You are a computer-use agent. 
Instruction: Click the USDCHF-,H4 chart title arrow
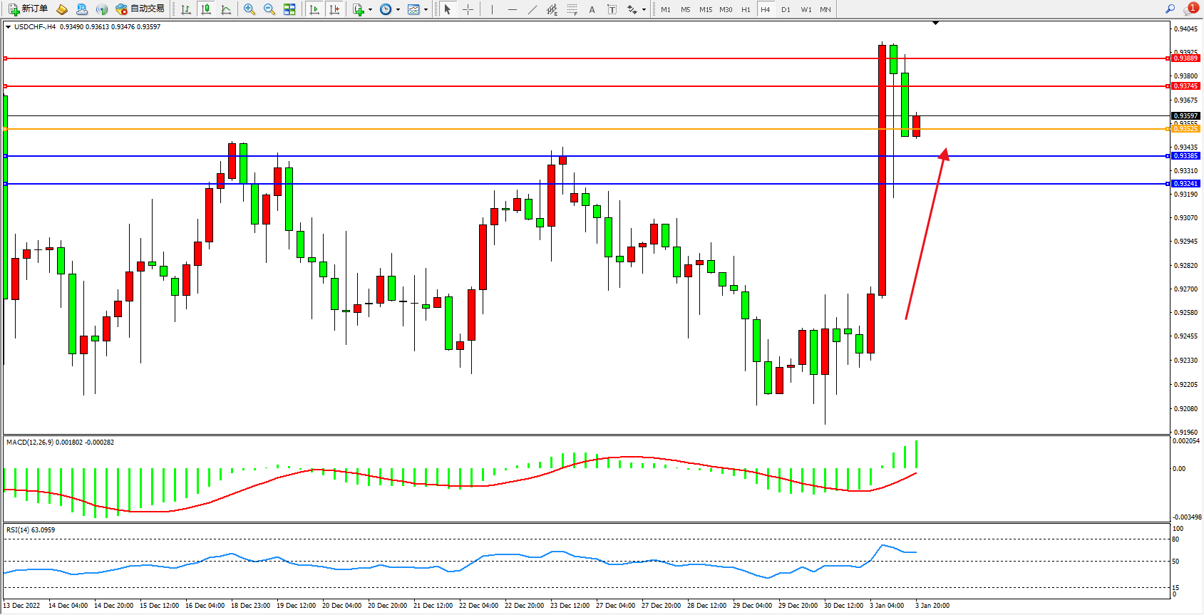8,27
